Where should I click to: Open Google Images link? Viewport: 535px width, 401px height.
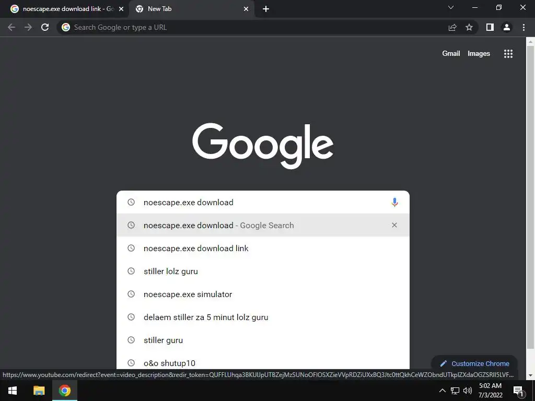[479, 54]
